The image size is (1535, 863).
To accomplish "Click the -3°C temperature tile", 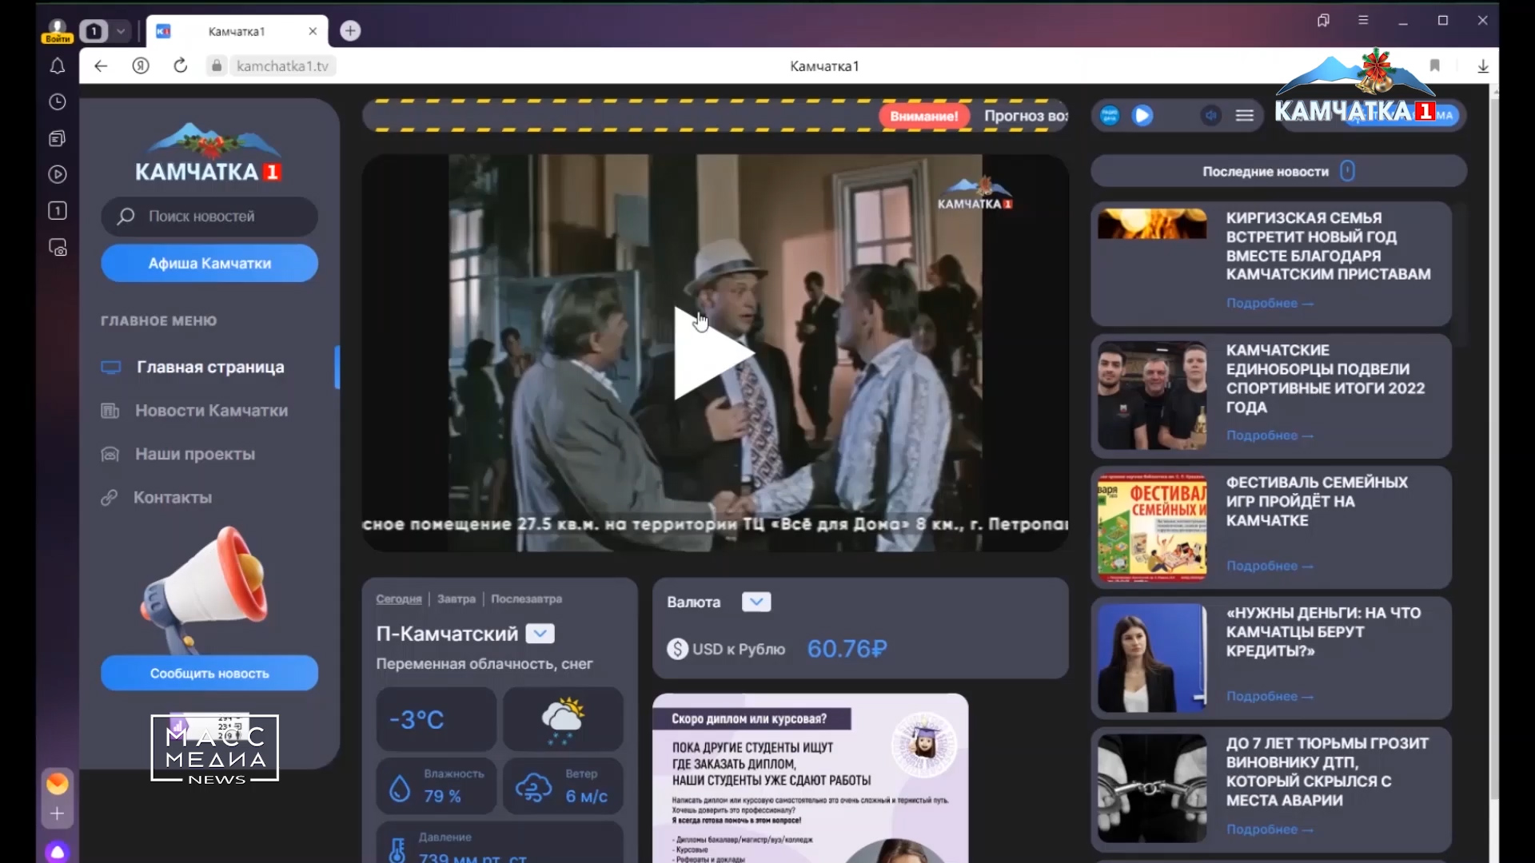I will point(437,719).
